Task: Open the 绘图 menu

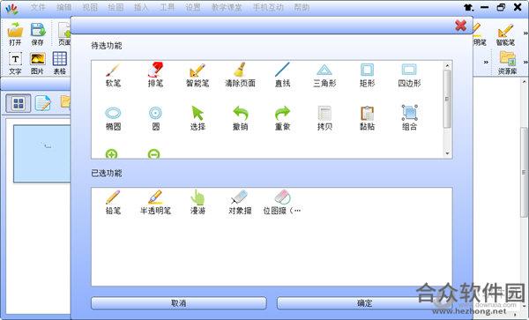Action: pyautogui.click(x=115, y=7)
